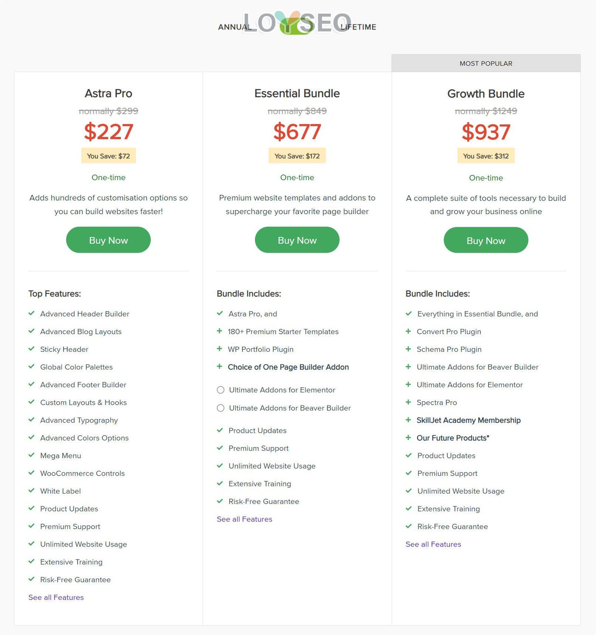Toggle the Annual/Lifetime pricing switch
596x635 pixels.
[297, 27]
